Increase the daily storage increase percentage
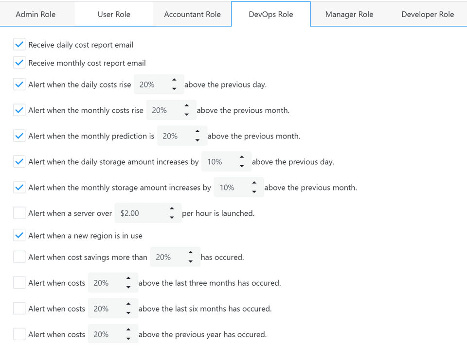Screen dimensions: 467x346 (242, 157)
